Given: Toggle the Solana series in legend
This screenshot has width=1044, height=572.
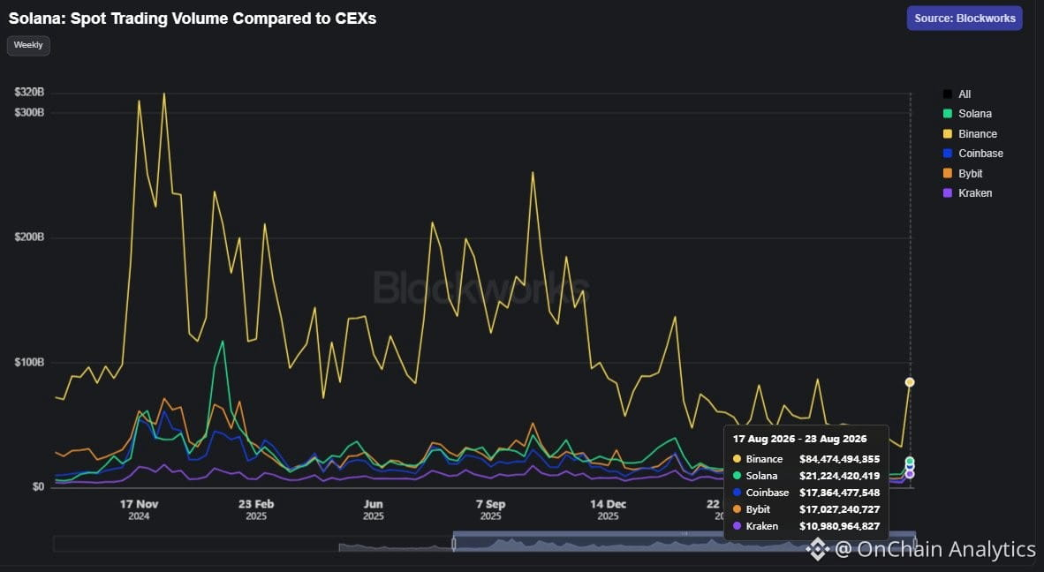Looking at the screenshot, I should [967, 114].
